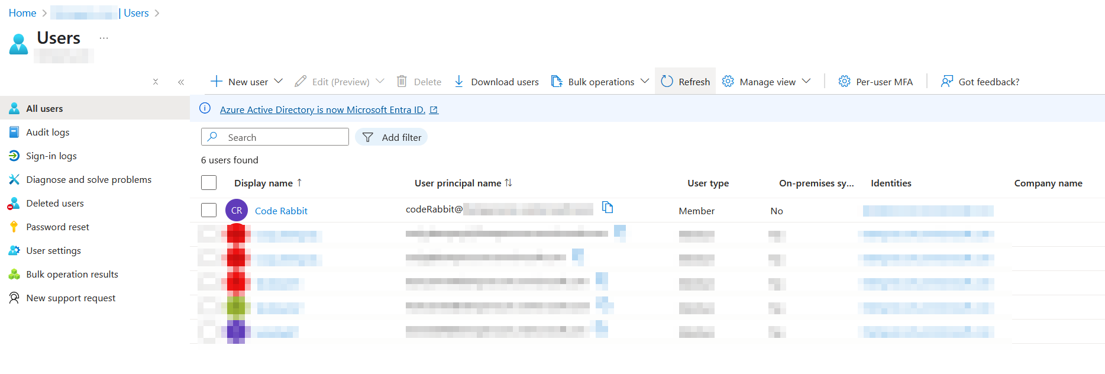Click the Got feedback icon
Image resolution: width=1105 pixels, height=374 pixels.
(x=947, y=81)
